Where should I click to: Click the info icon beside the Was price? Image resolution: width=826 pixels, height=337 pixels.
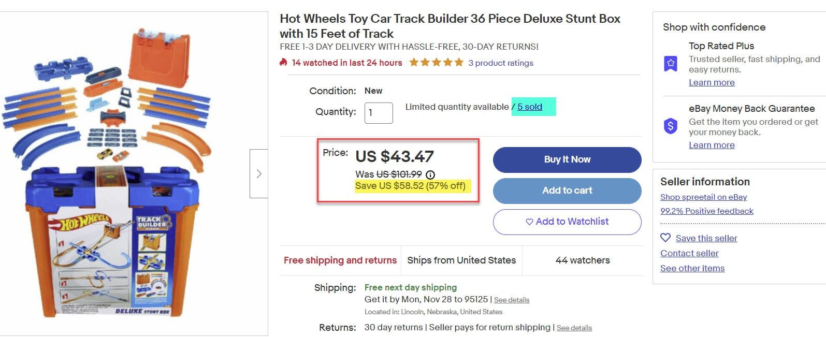[x=430, y=174]
